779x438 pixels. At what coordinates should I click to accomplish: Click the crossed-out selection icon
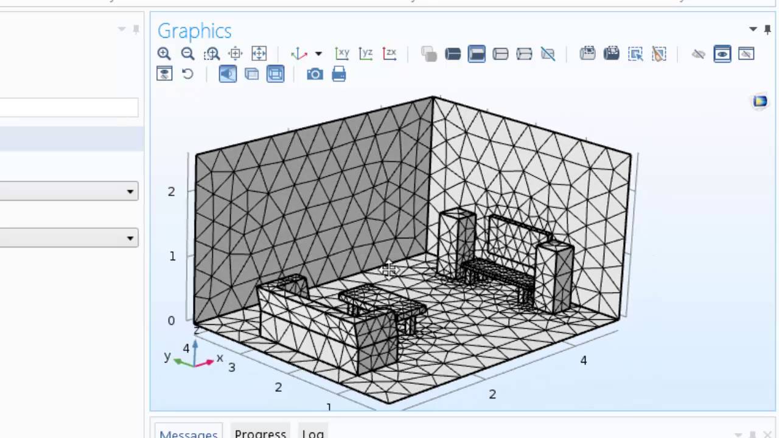coord(548,54)
